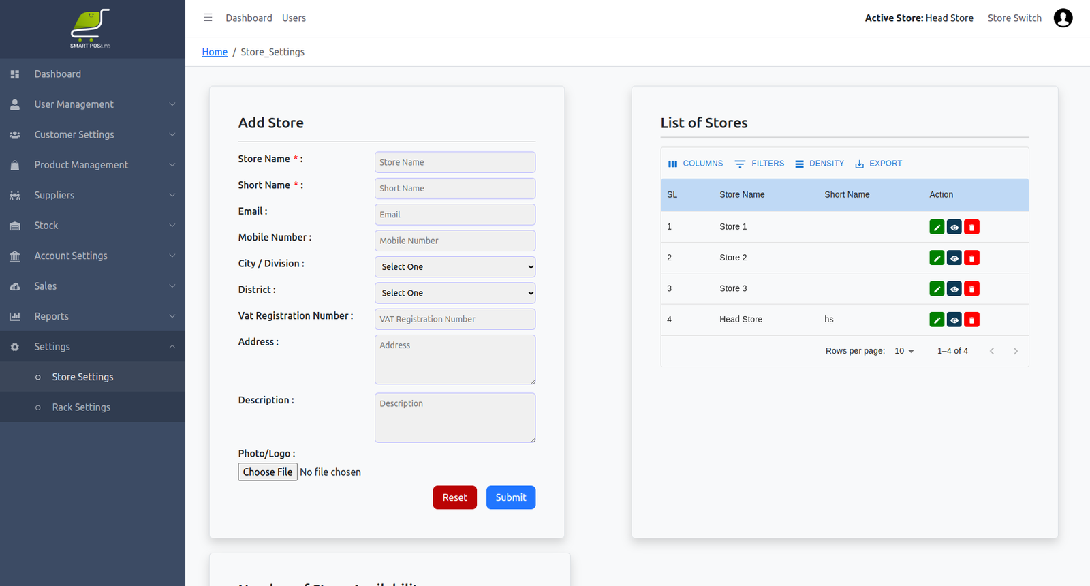The image size is (1090, 586).
Task: Edit Store 1 with green pencil icon
Action: click(937, 227)
